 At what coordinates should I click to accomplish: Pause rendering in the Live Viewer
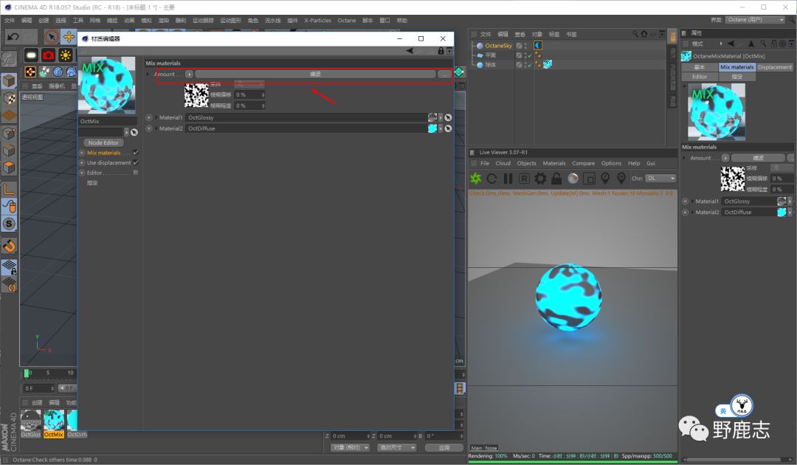tap(508, 179)
